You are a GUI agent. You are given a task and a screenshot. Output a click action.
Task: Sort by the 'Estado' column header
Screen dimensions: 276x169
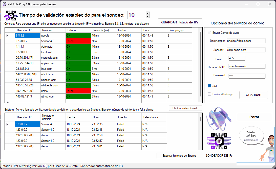[78, 30]
